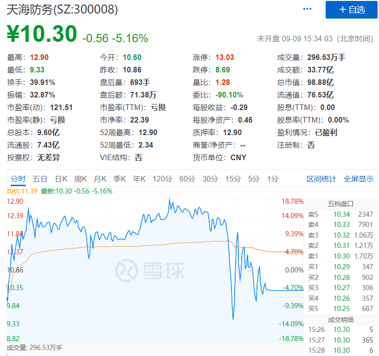The image size is (379, 356).
Task: Click the 跌停 value 8.69
Action: tap(223, 70)
